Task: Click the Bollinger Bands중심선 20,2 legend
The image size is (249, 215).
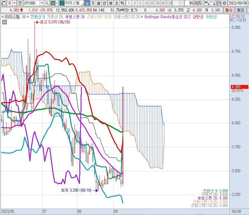Action: coord(168,17)
